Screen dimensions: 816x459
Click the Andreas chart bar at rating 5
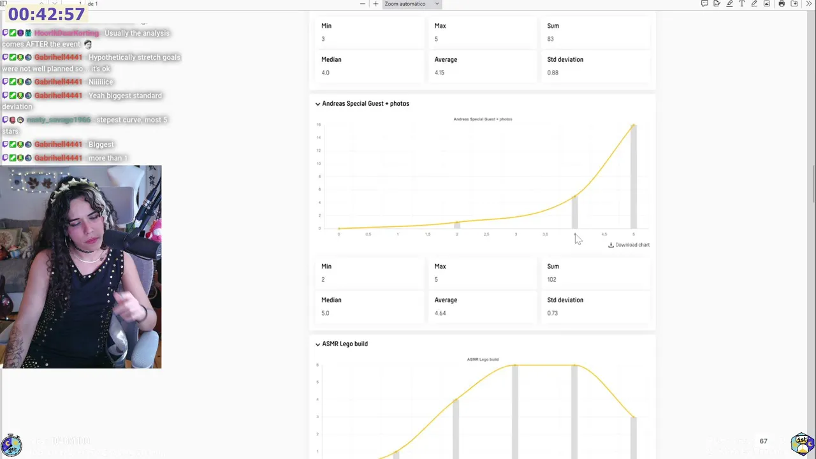[634, 177]
